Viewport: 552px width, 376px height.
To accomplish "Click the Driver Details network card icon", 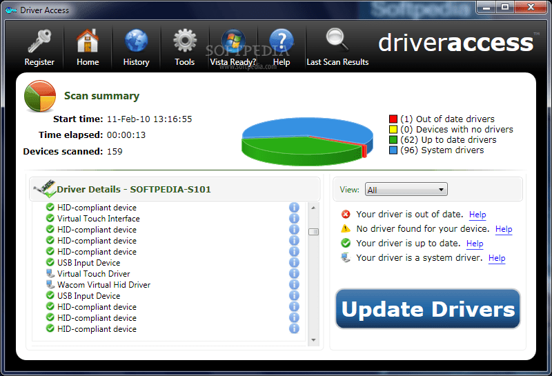I will 45,188.
